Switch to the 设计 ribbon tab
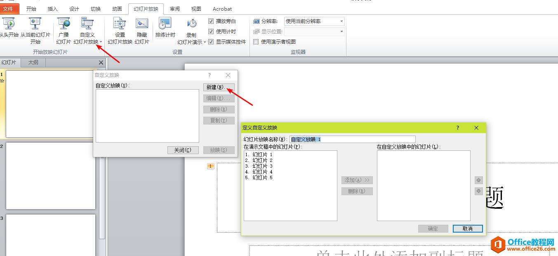The image size is (558, 256). pyautogui.click(x=74, y=9)
